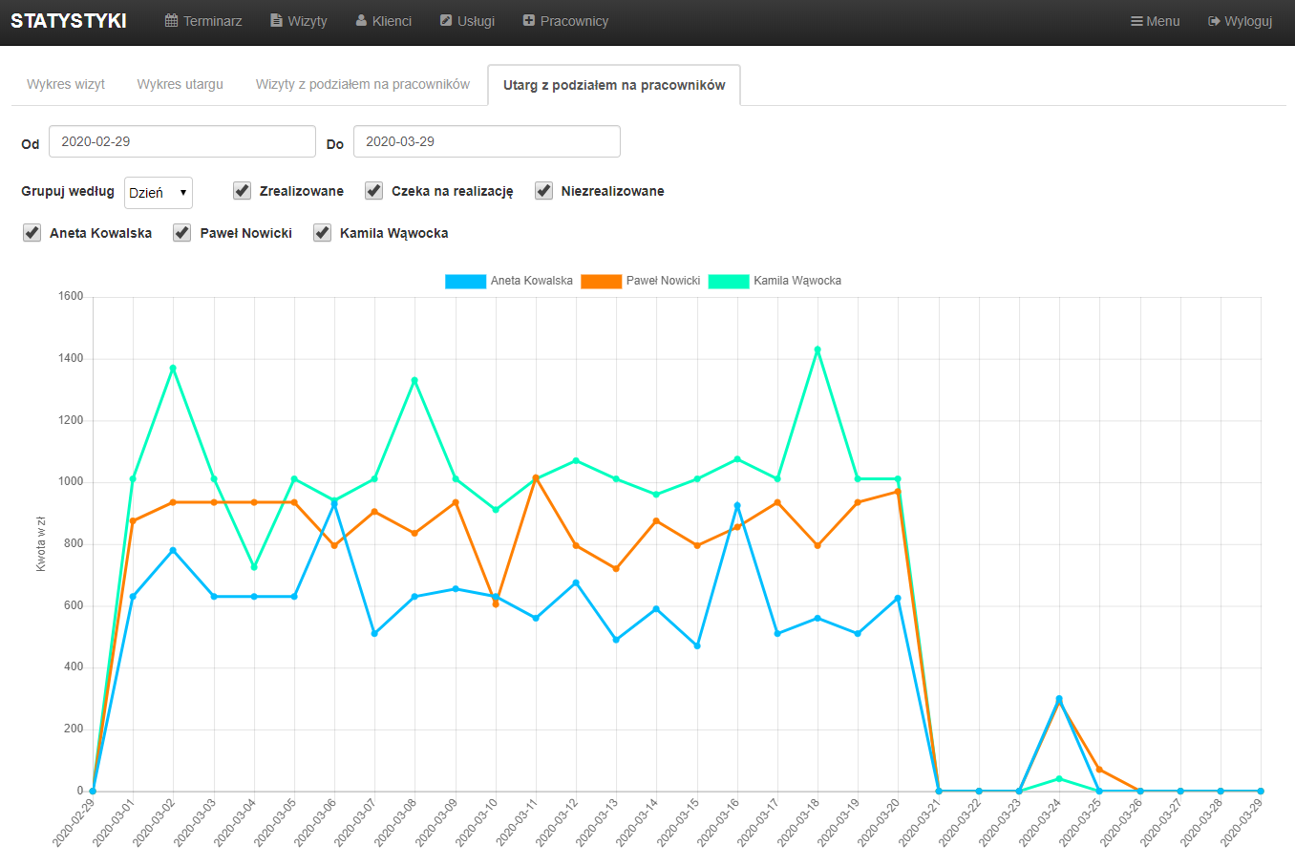Viewport: 1295px width, 867px height.
Task: Uncheck the Aneta Kowalska employee checkbox
Action: [x=32, y=233]
